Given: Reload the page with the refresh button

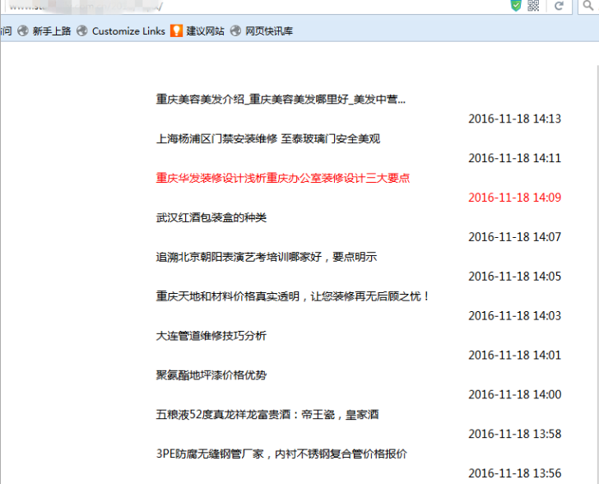Looking at the screenshot, I should tap(559, 6).
